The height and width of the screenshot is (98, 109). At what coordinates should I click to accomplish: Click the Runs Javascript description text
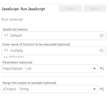[x=12, y=19]
